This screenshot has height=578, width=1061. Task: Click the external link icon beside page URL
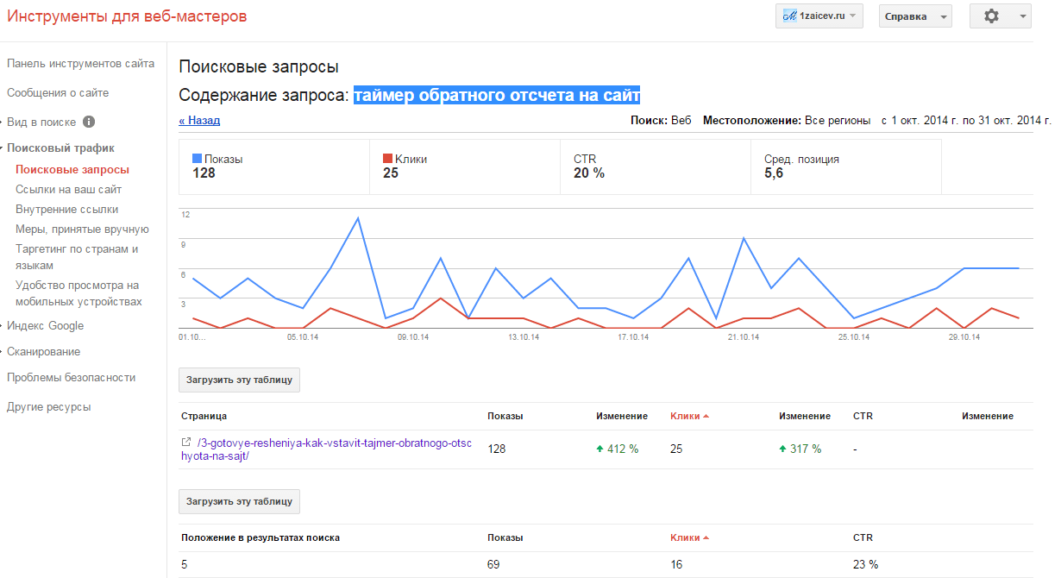pos(186,443)
